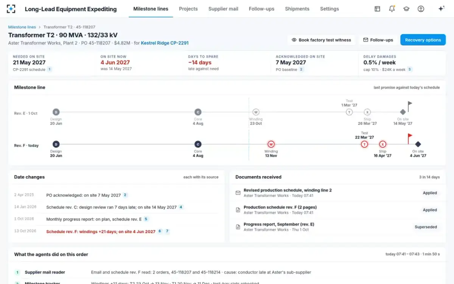Click the Recovery options button
This screenshot has height=284, width=454.
tap(423, 40)
